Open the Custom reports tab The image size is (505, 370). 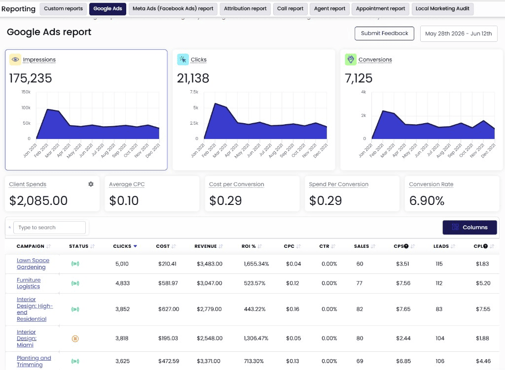tap(64, 9)
